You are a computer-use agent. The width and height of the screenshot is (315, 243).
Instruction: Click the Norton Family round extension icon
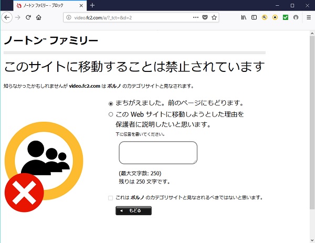[296, 17]
